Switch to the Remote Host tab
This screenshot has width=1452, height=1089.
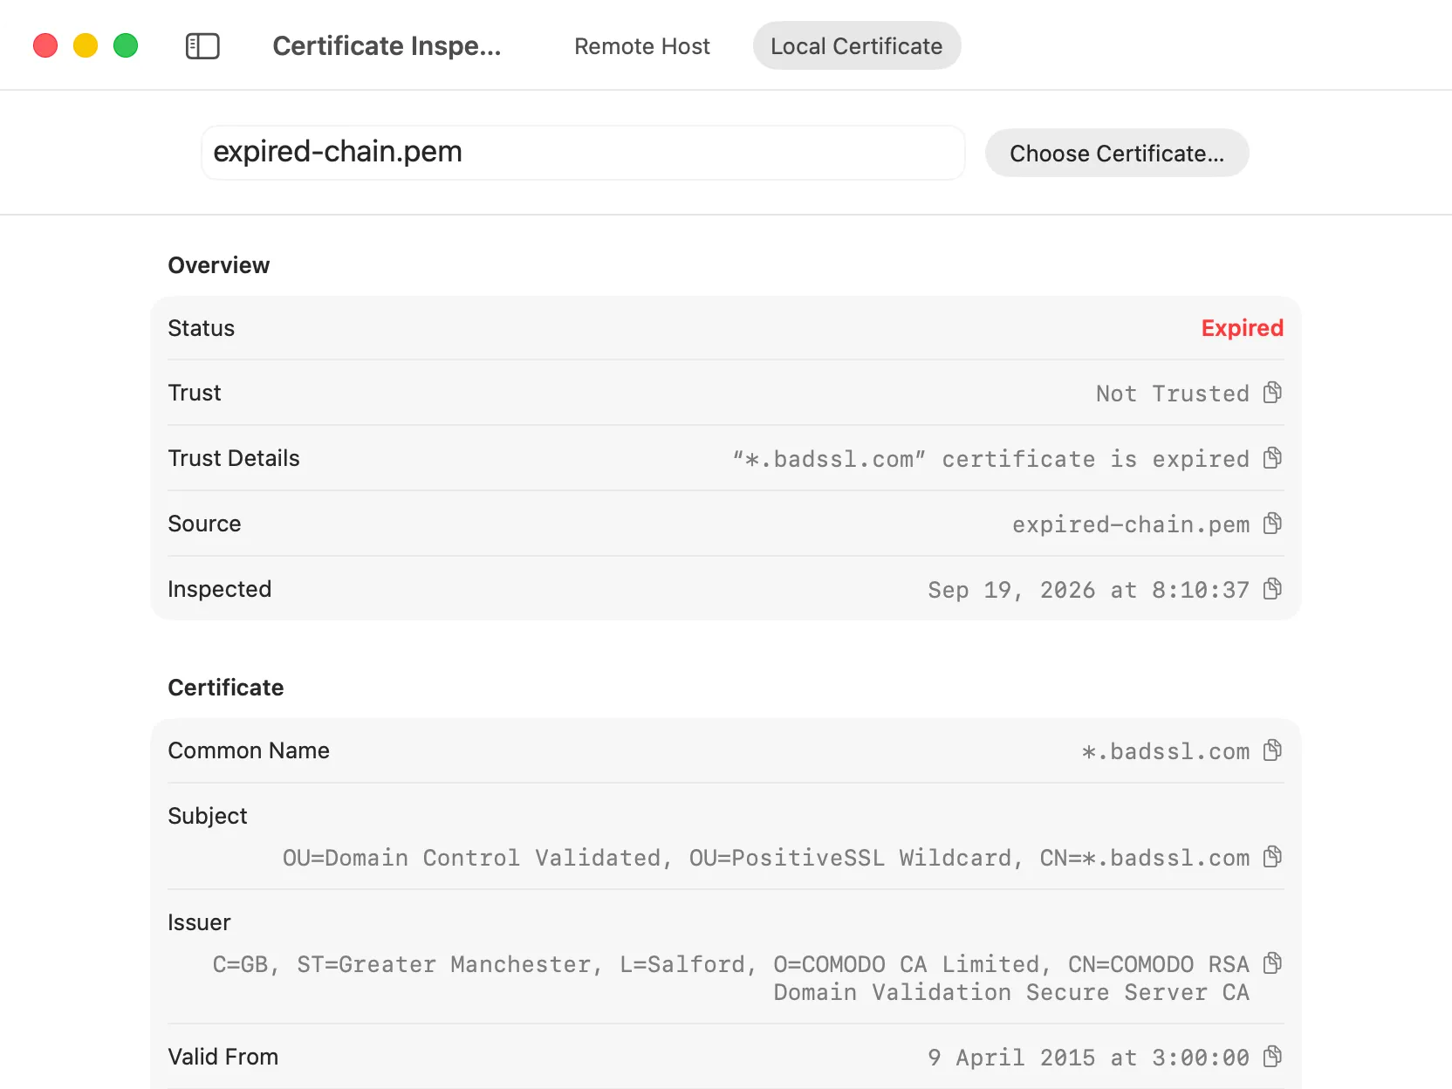click(642, 46)
